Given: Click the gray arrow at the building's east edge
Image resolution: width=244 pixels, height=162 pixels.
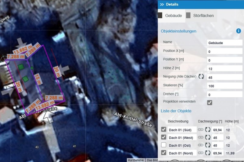Looking at the screenshot, I should pyautogui.click(x=65, y=70).
